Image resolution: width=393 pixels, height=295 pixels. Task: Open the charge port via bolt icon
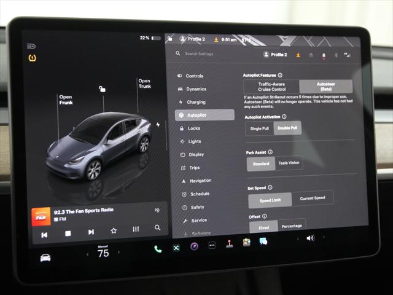click(x=158, y=124)
